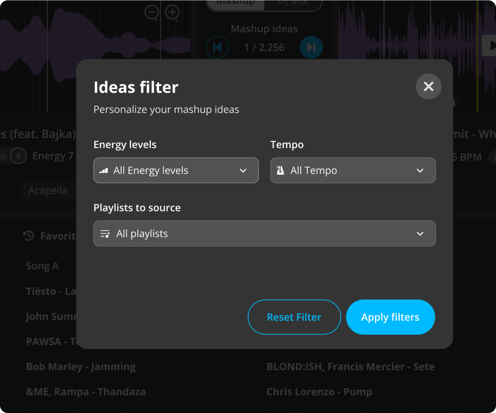Screen dimensions: 496x413
Task: Open the All Energy levels dropdown
Action: (176, 170)
